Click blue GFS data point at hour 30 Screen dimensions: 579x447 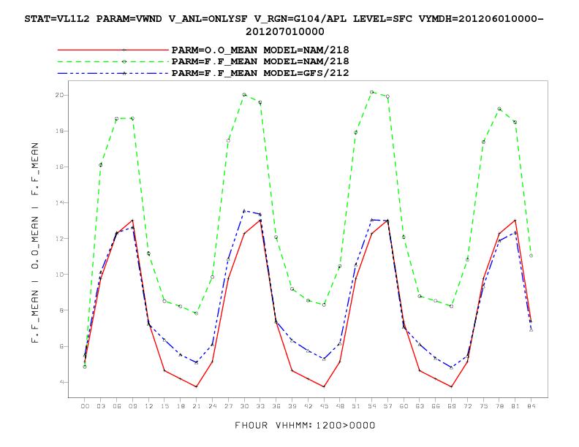pyautogui.click(x=244, y=211)
